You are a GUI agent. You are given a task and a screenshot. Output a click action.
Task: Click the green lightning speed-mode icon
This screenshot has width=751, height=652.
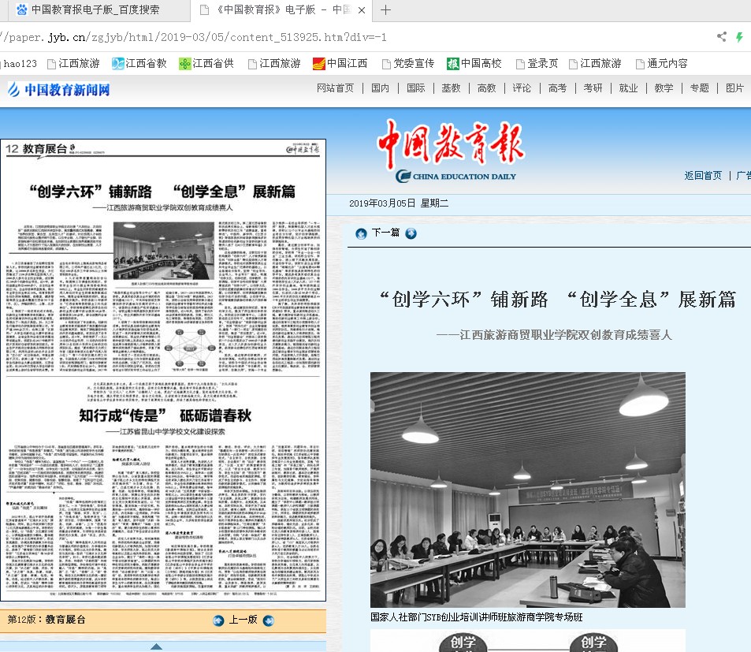[x=739, y=37]
